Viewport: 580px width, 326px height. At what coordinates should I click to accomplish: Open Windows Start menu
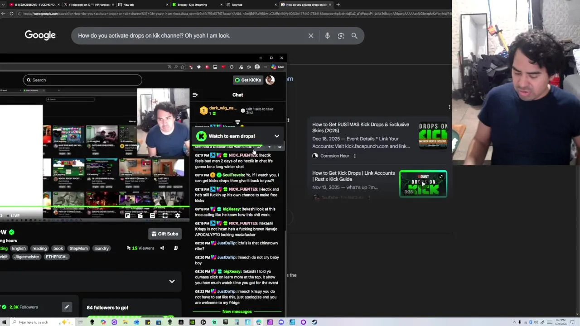pos(3,322)
